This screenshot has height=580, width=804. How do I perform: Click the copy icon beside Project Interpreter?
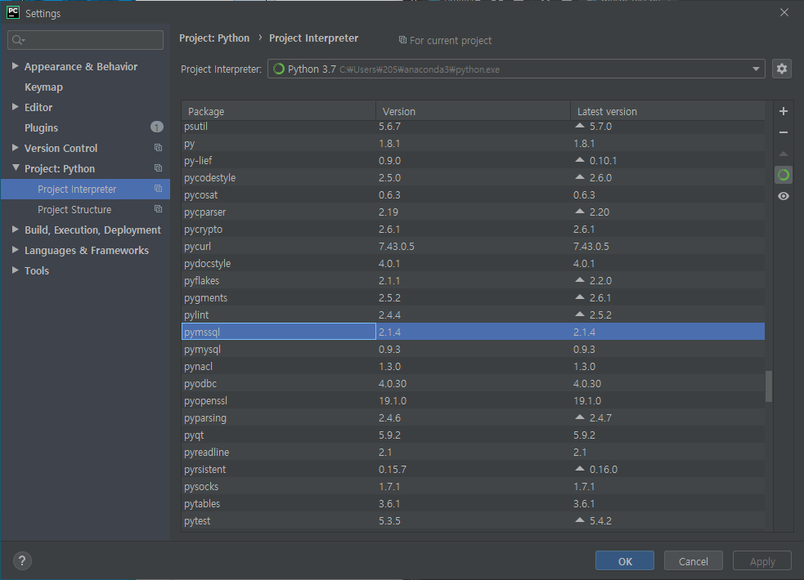click(x=158, y=189)
